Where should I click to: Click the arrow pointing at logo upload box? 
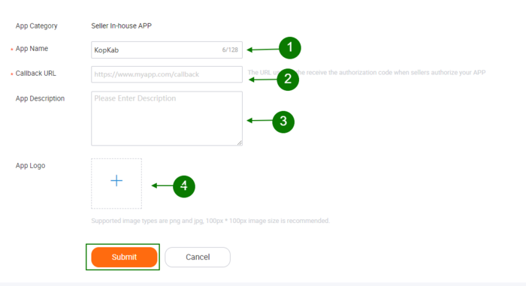coord(162,185)
